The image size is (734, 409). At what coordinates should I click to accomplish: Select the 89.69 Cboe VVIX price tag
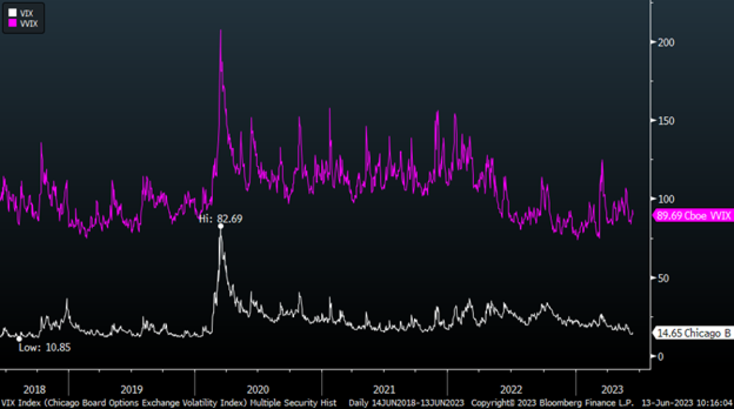point(692,215)
